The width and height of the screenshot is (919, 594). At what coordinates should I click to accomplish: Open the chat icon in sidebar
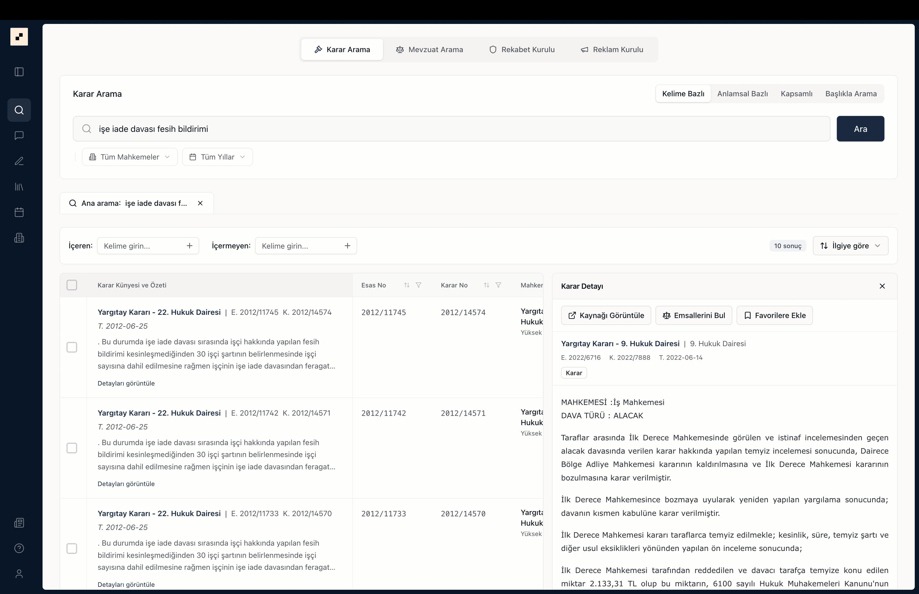point(19,135)
